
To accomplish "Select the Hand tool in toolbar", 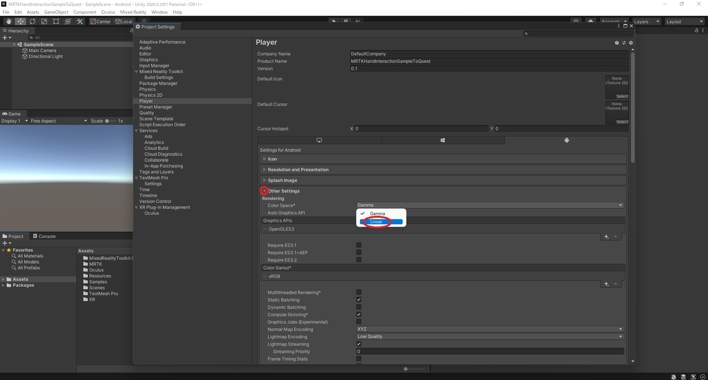I will (x=9, y=21).
